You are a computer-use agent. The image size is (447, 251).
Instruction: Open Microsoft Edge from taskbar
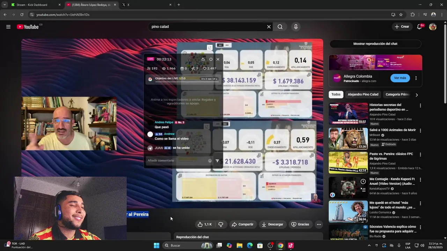250,245
